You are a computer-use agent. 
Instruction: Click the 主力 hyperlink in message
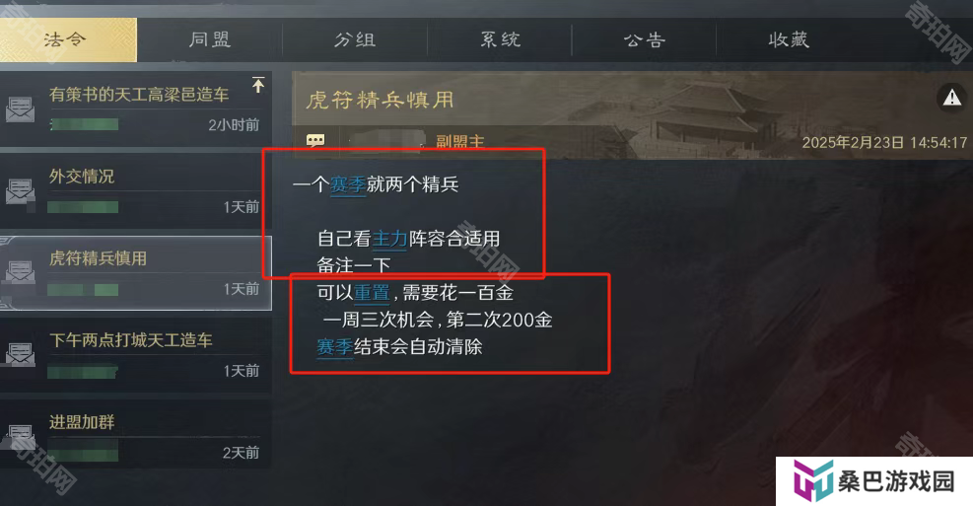[389, 239]
